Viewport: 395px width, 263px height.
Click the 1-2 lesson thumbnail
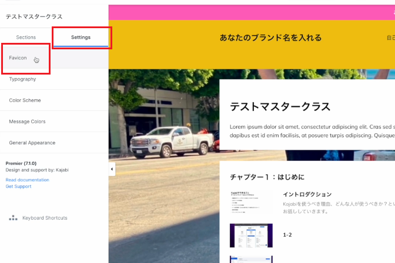click(x=251, y=235)
